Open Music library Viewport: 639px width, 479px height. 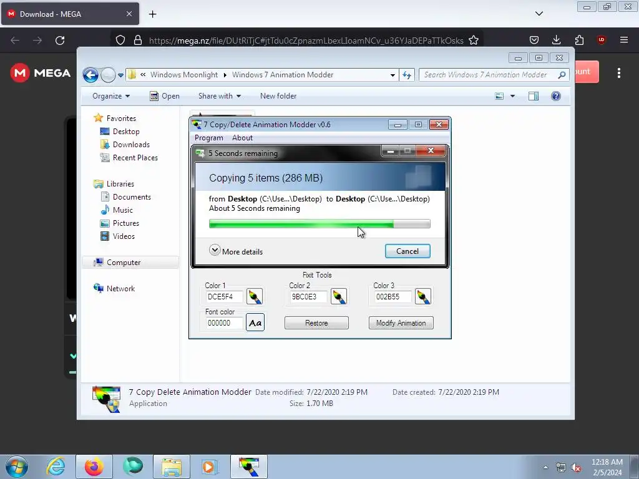pyautogui.click(x=123, y=210)
